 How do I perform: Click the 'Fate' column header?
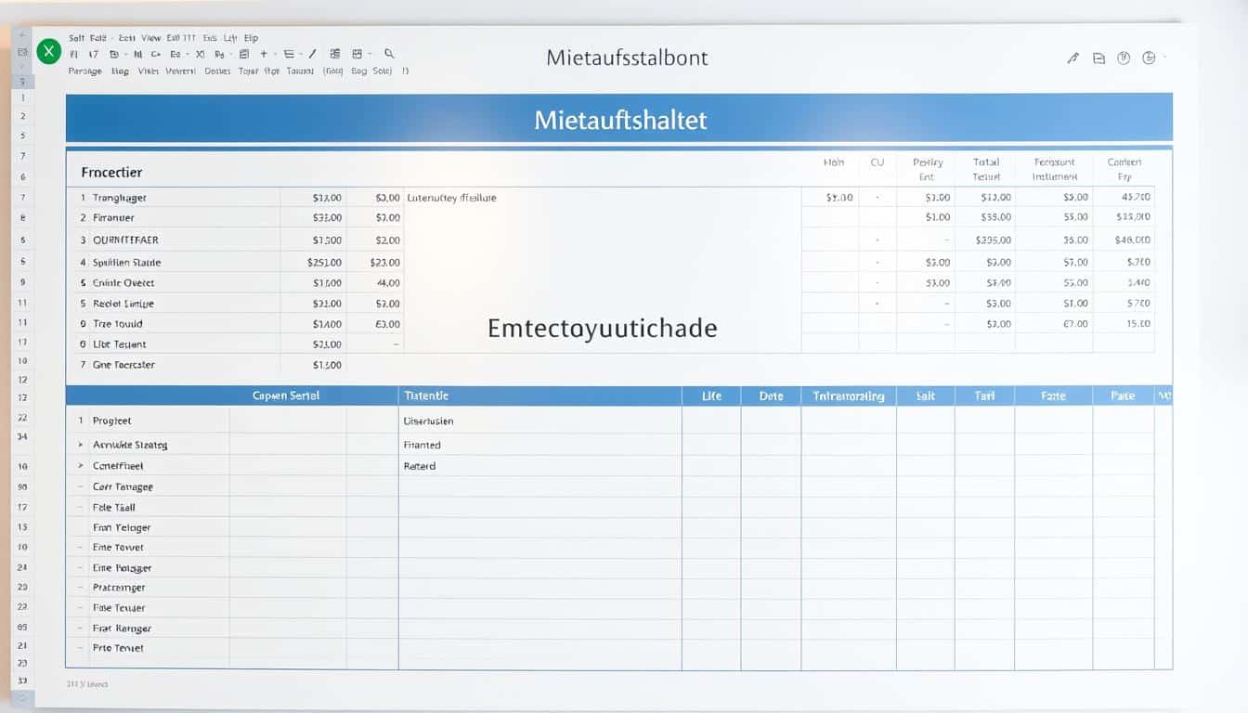1053,396
